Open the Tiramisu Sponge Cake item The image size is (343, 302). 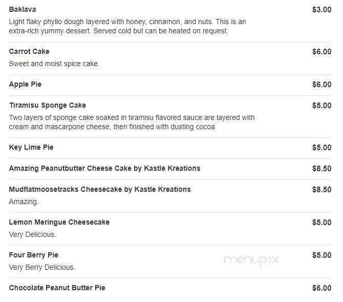pos(48,106)
